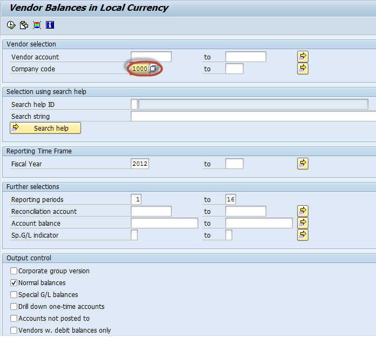Open multiple selection for Vendor account

[303, 56]
